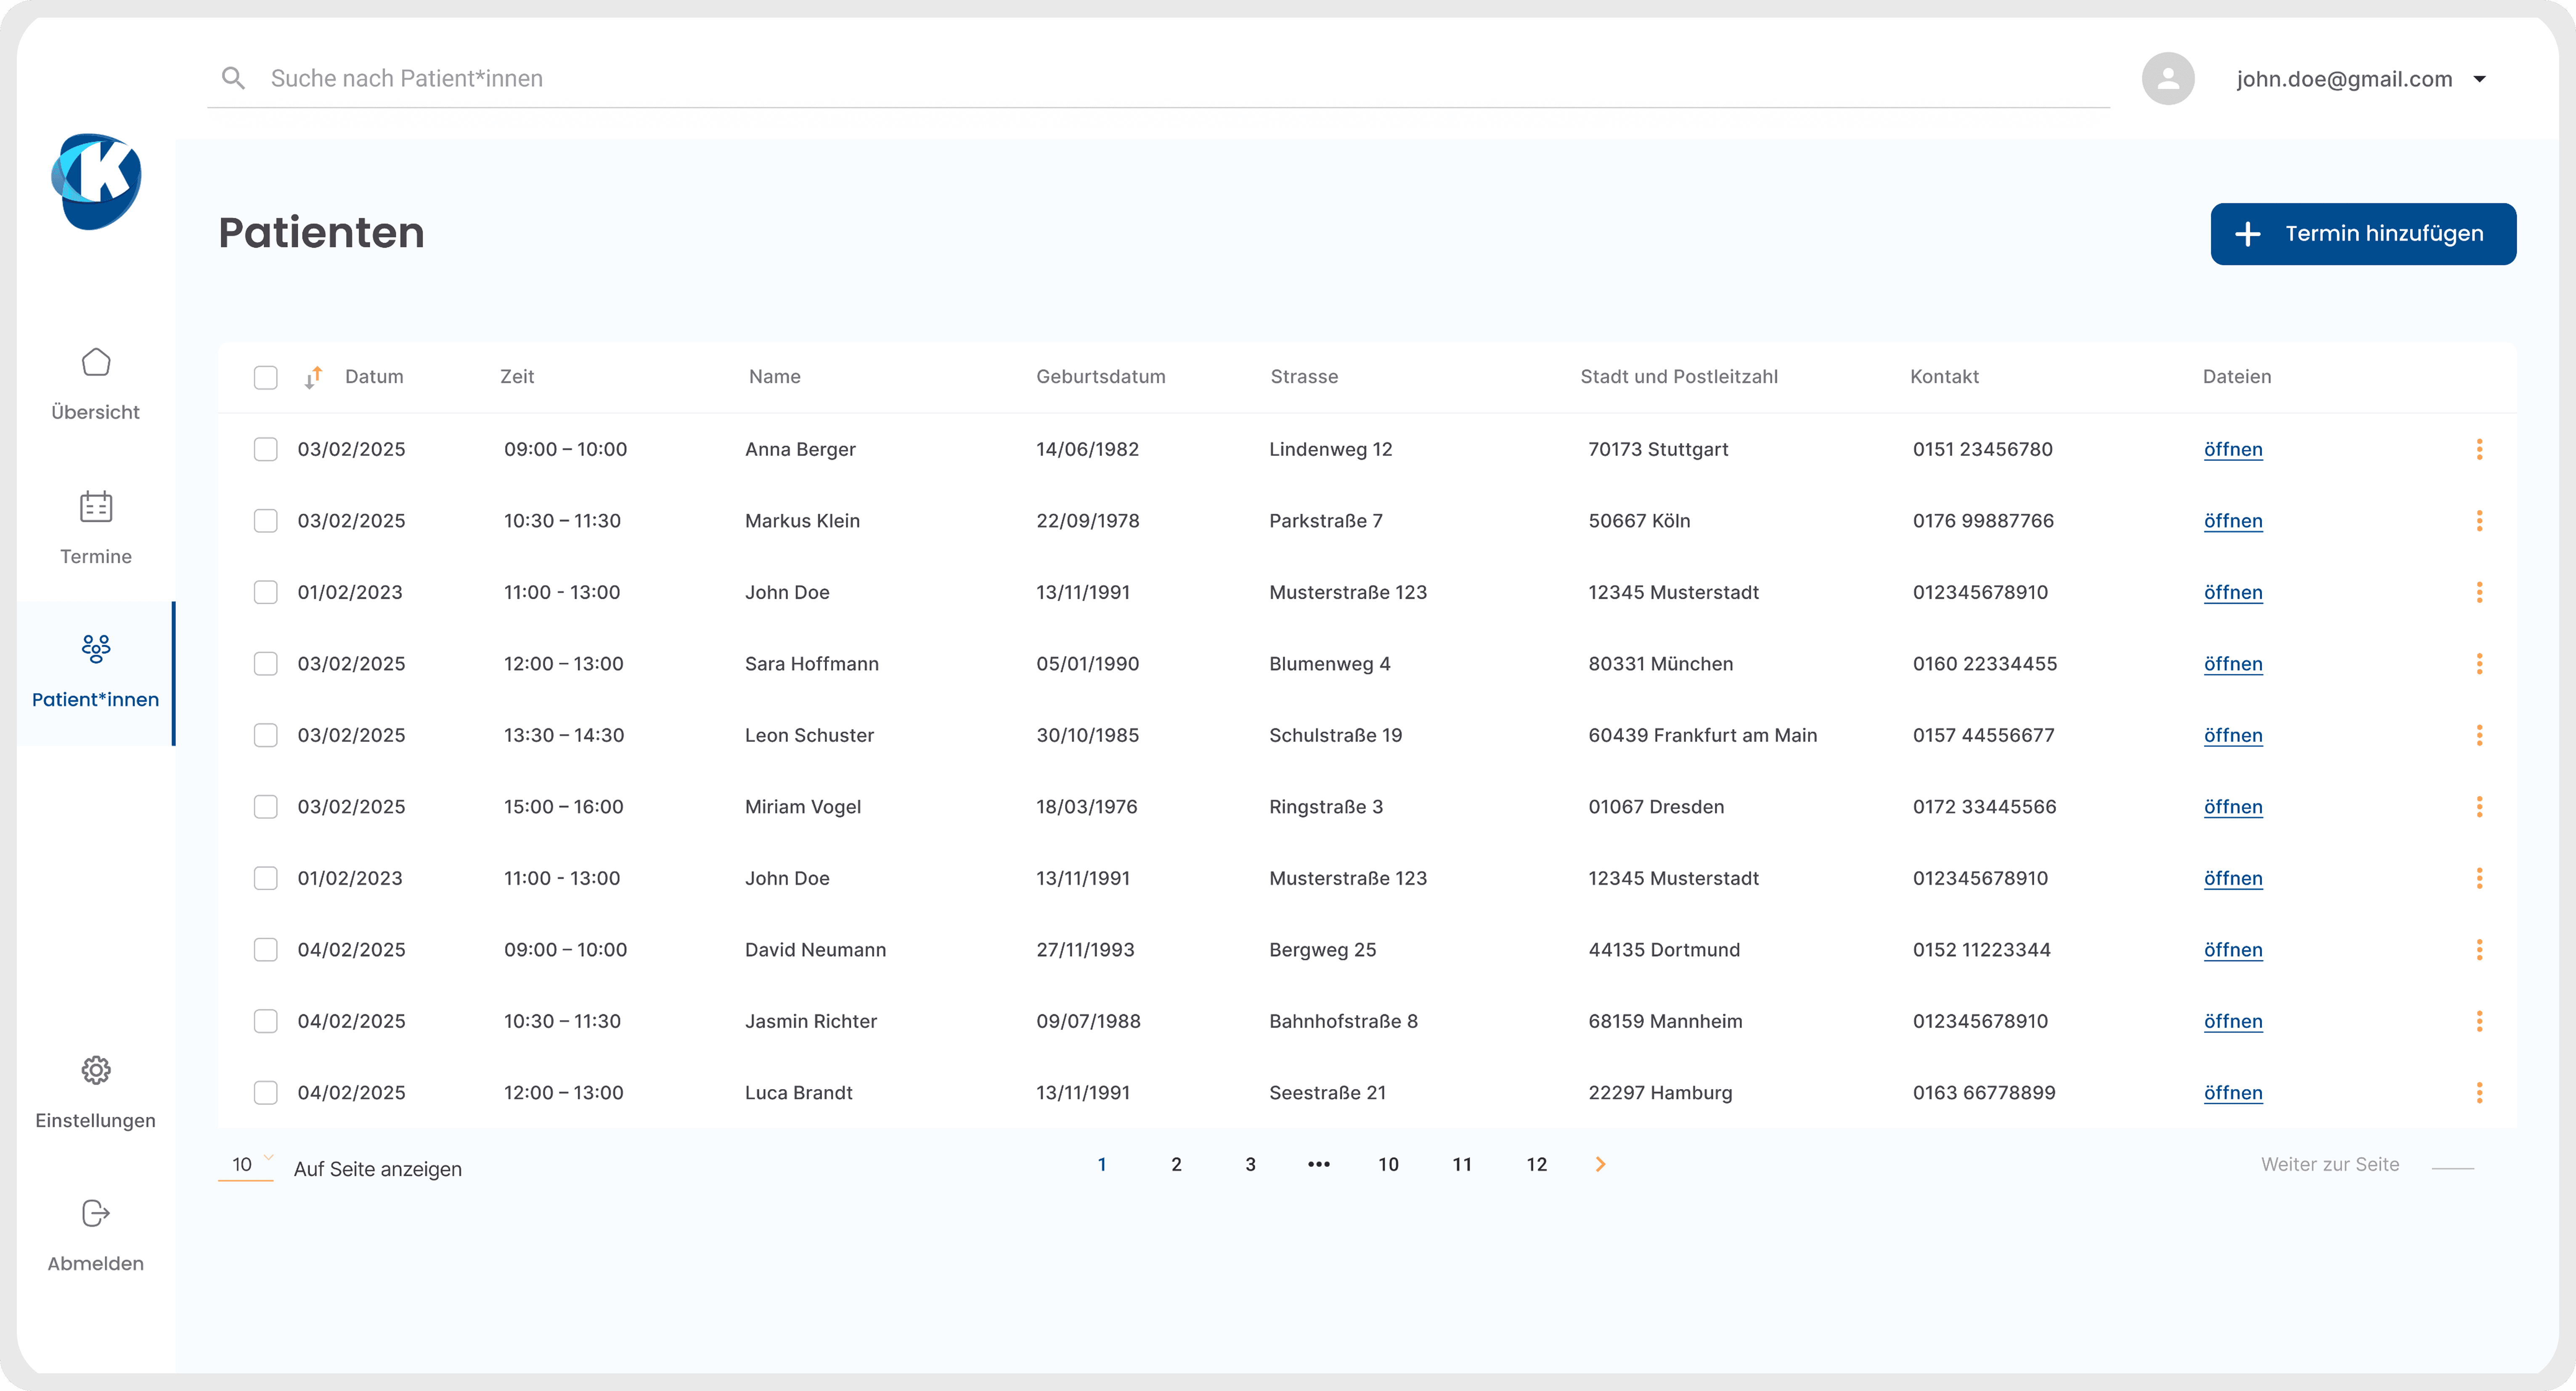This screenshot has height=1391, width=2576.
Task: Click the user avatar icon
Action: [x=2167, y=78]
